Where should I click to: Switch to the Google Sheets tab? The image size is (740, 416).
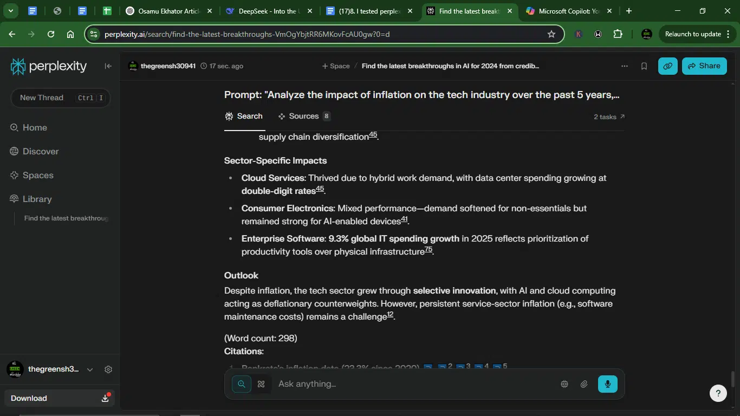pyautogui.click(x=107, y=11)
